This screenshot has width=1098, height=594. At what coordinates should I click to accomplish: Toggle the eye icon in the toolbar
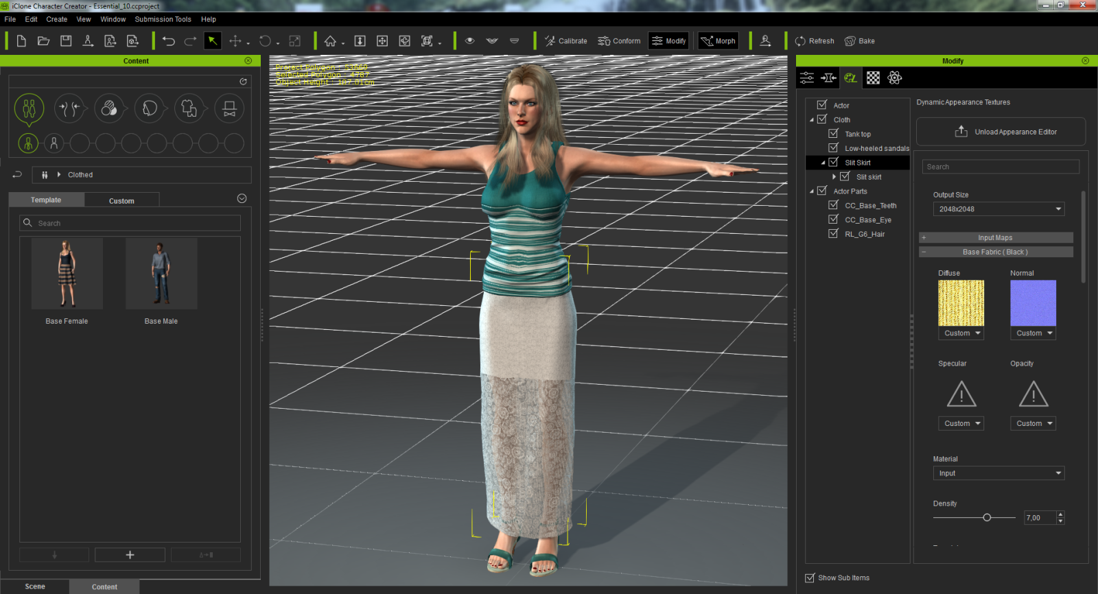click(470, 41)
